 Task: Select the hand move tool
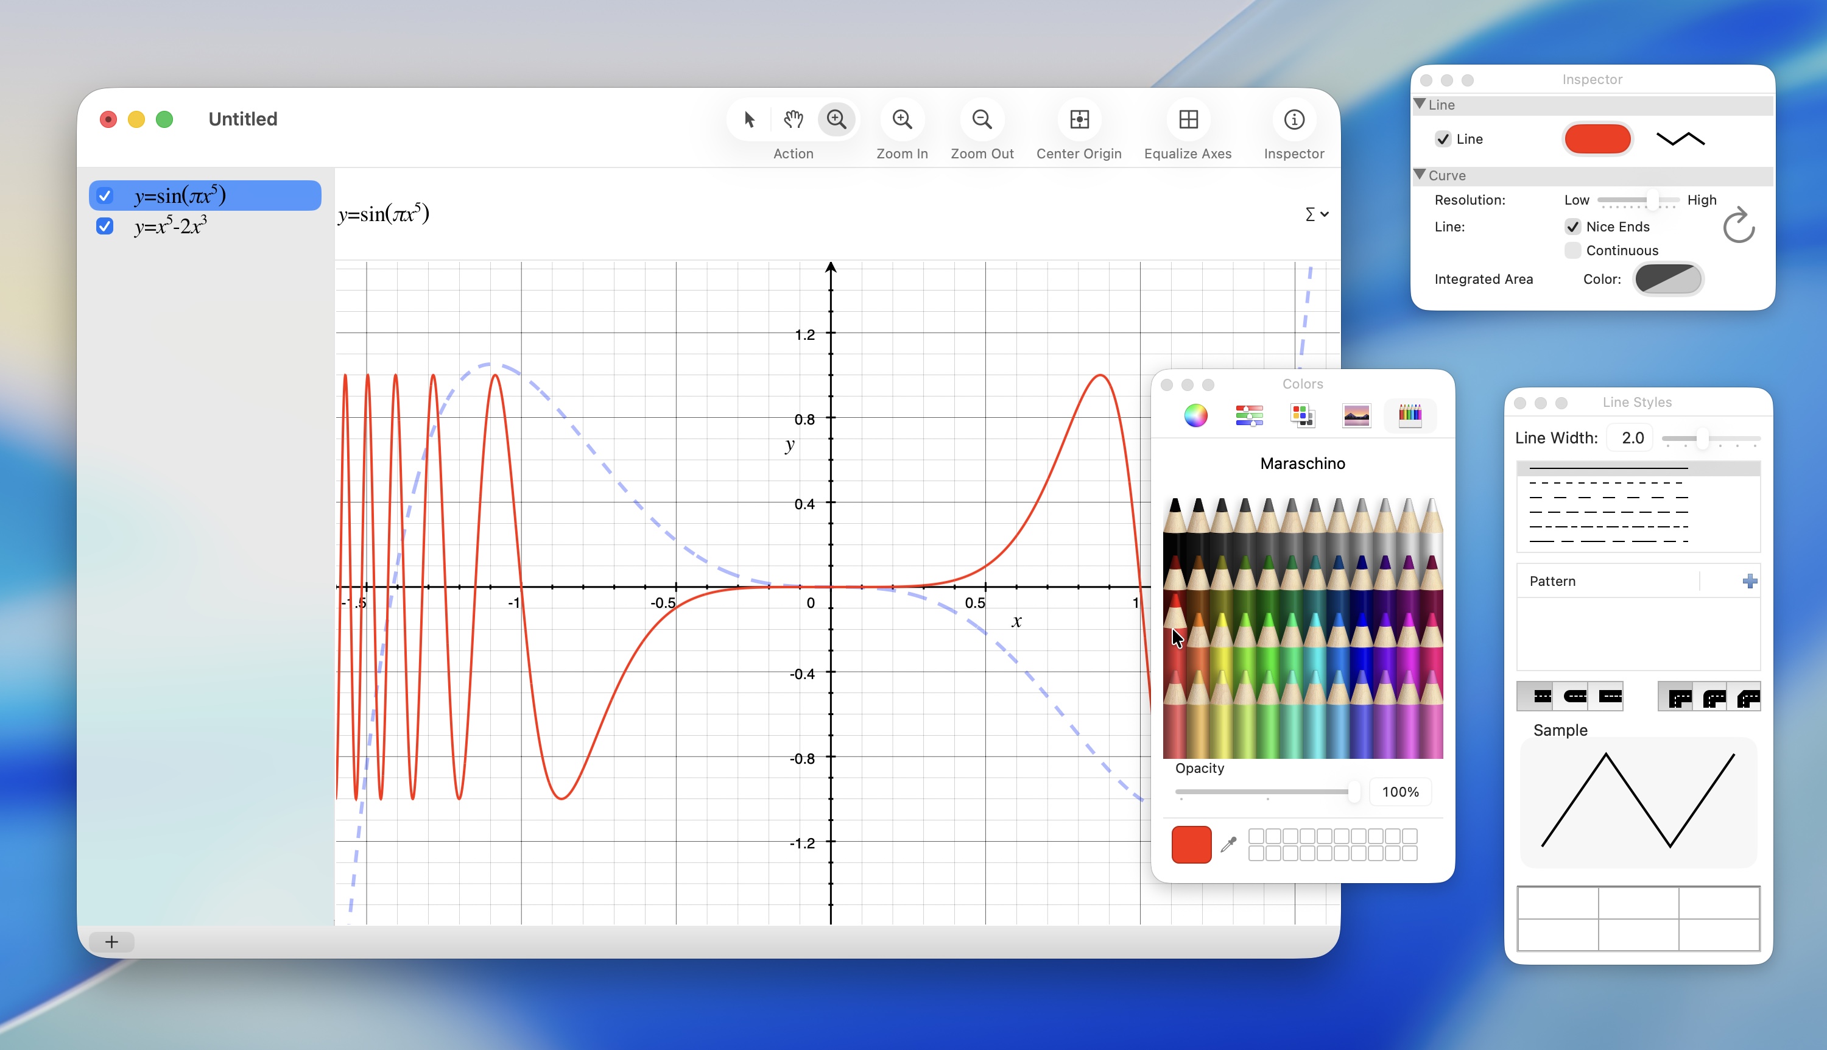pyautogui.click(x=793, y=119)
